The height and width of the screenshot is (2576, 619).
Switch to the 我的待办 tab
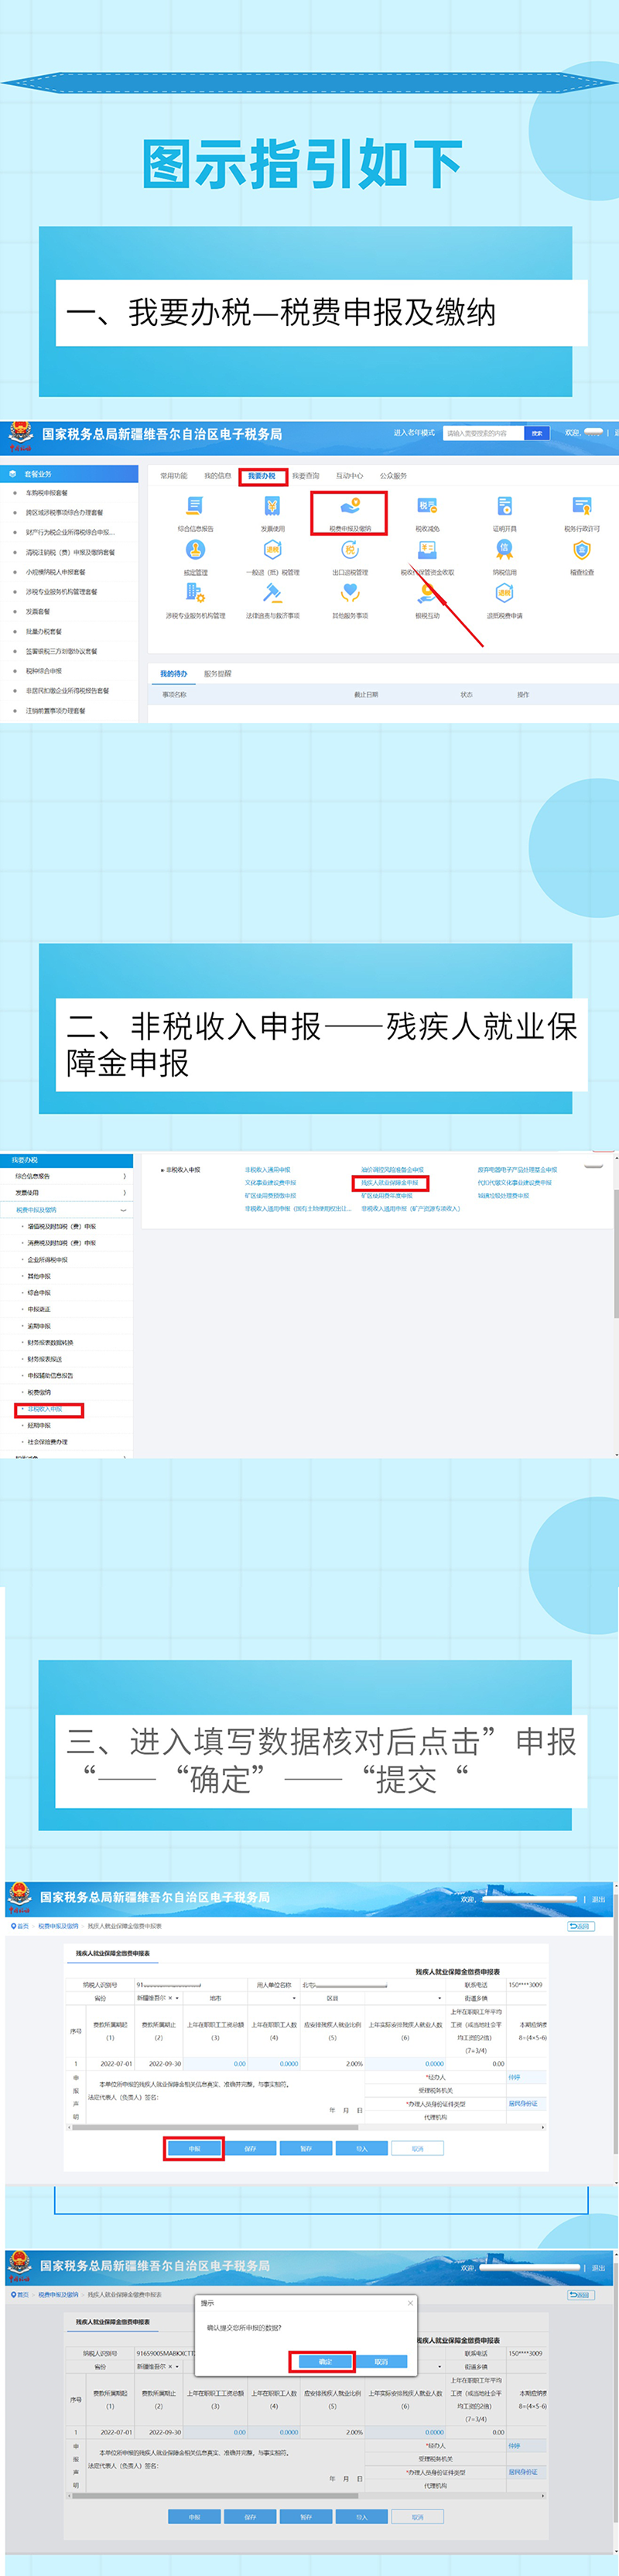click(174, 674)
